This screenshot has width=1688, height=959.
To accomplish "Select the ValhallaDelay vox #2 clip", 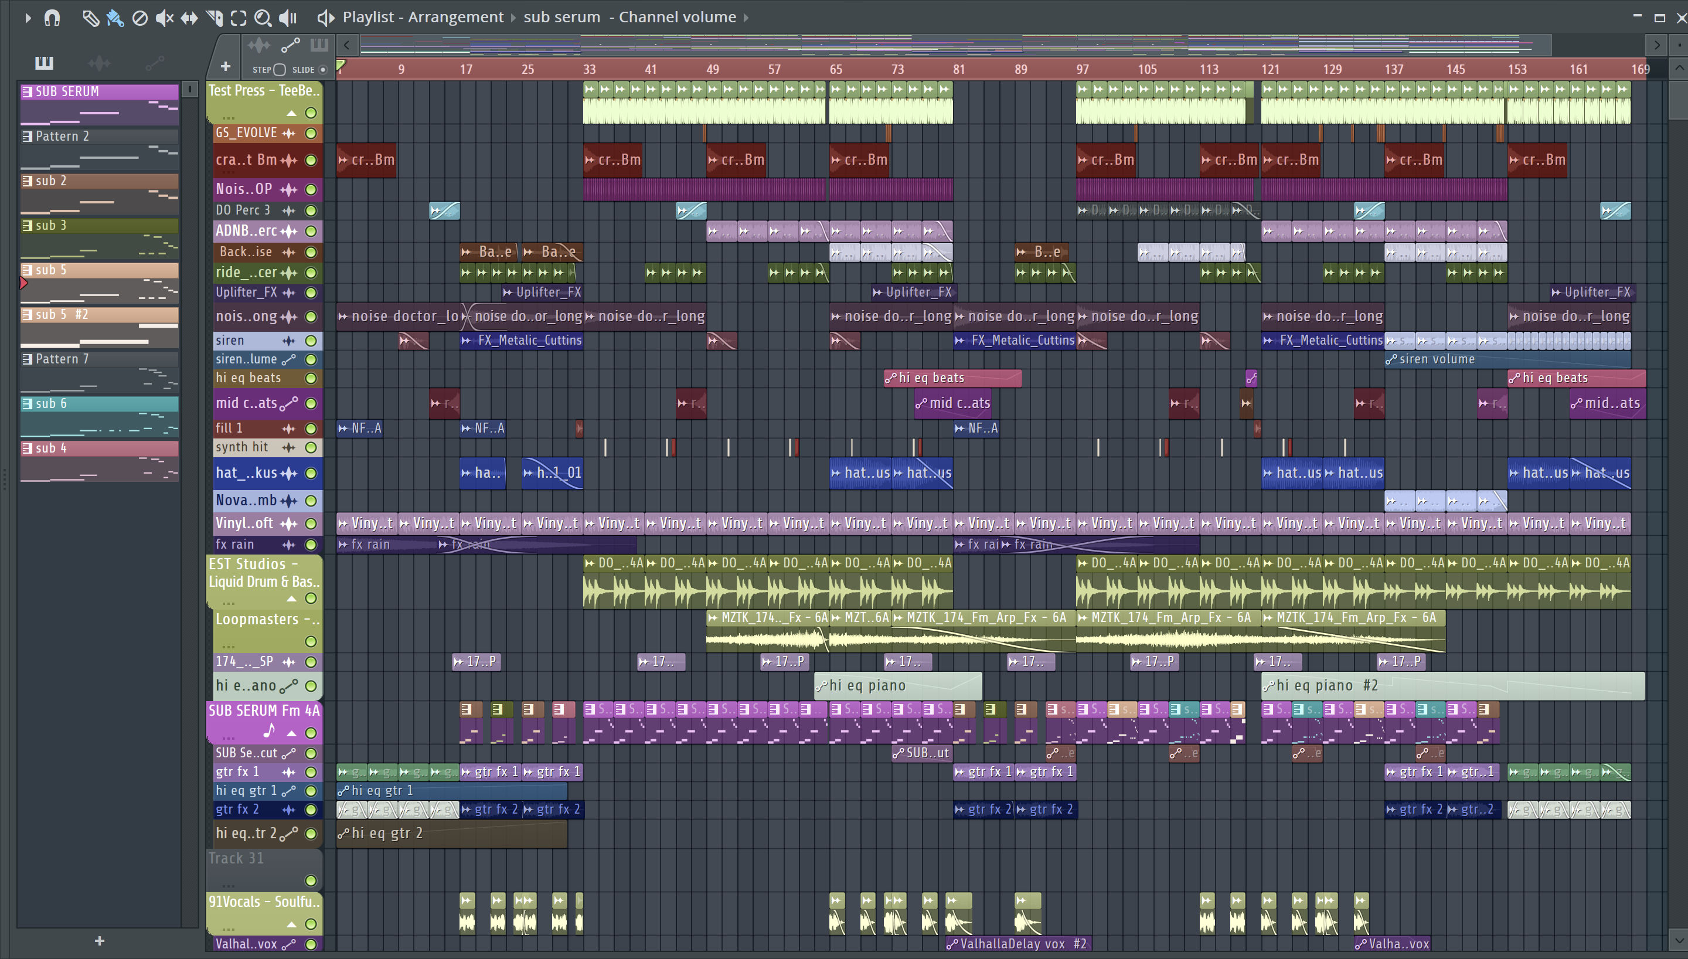I will tap(1019, 944).
